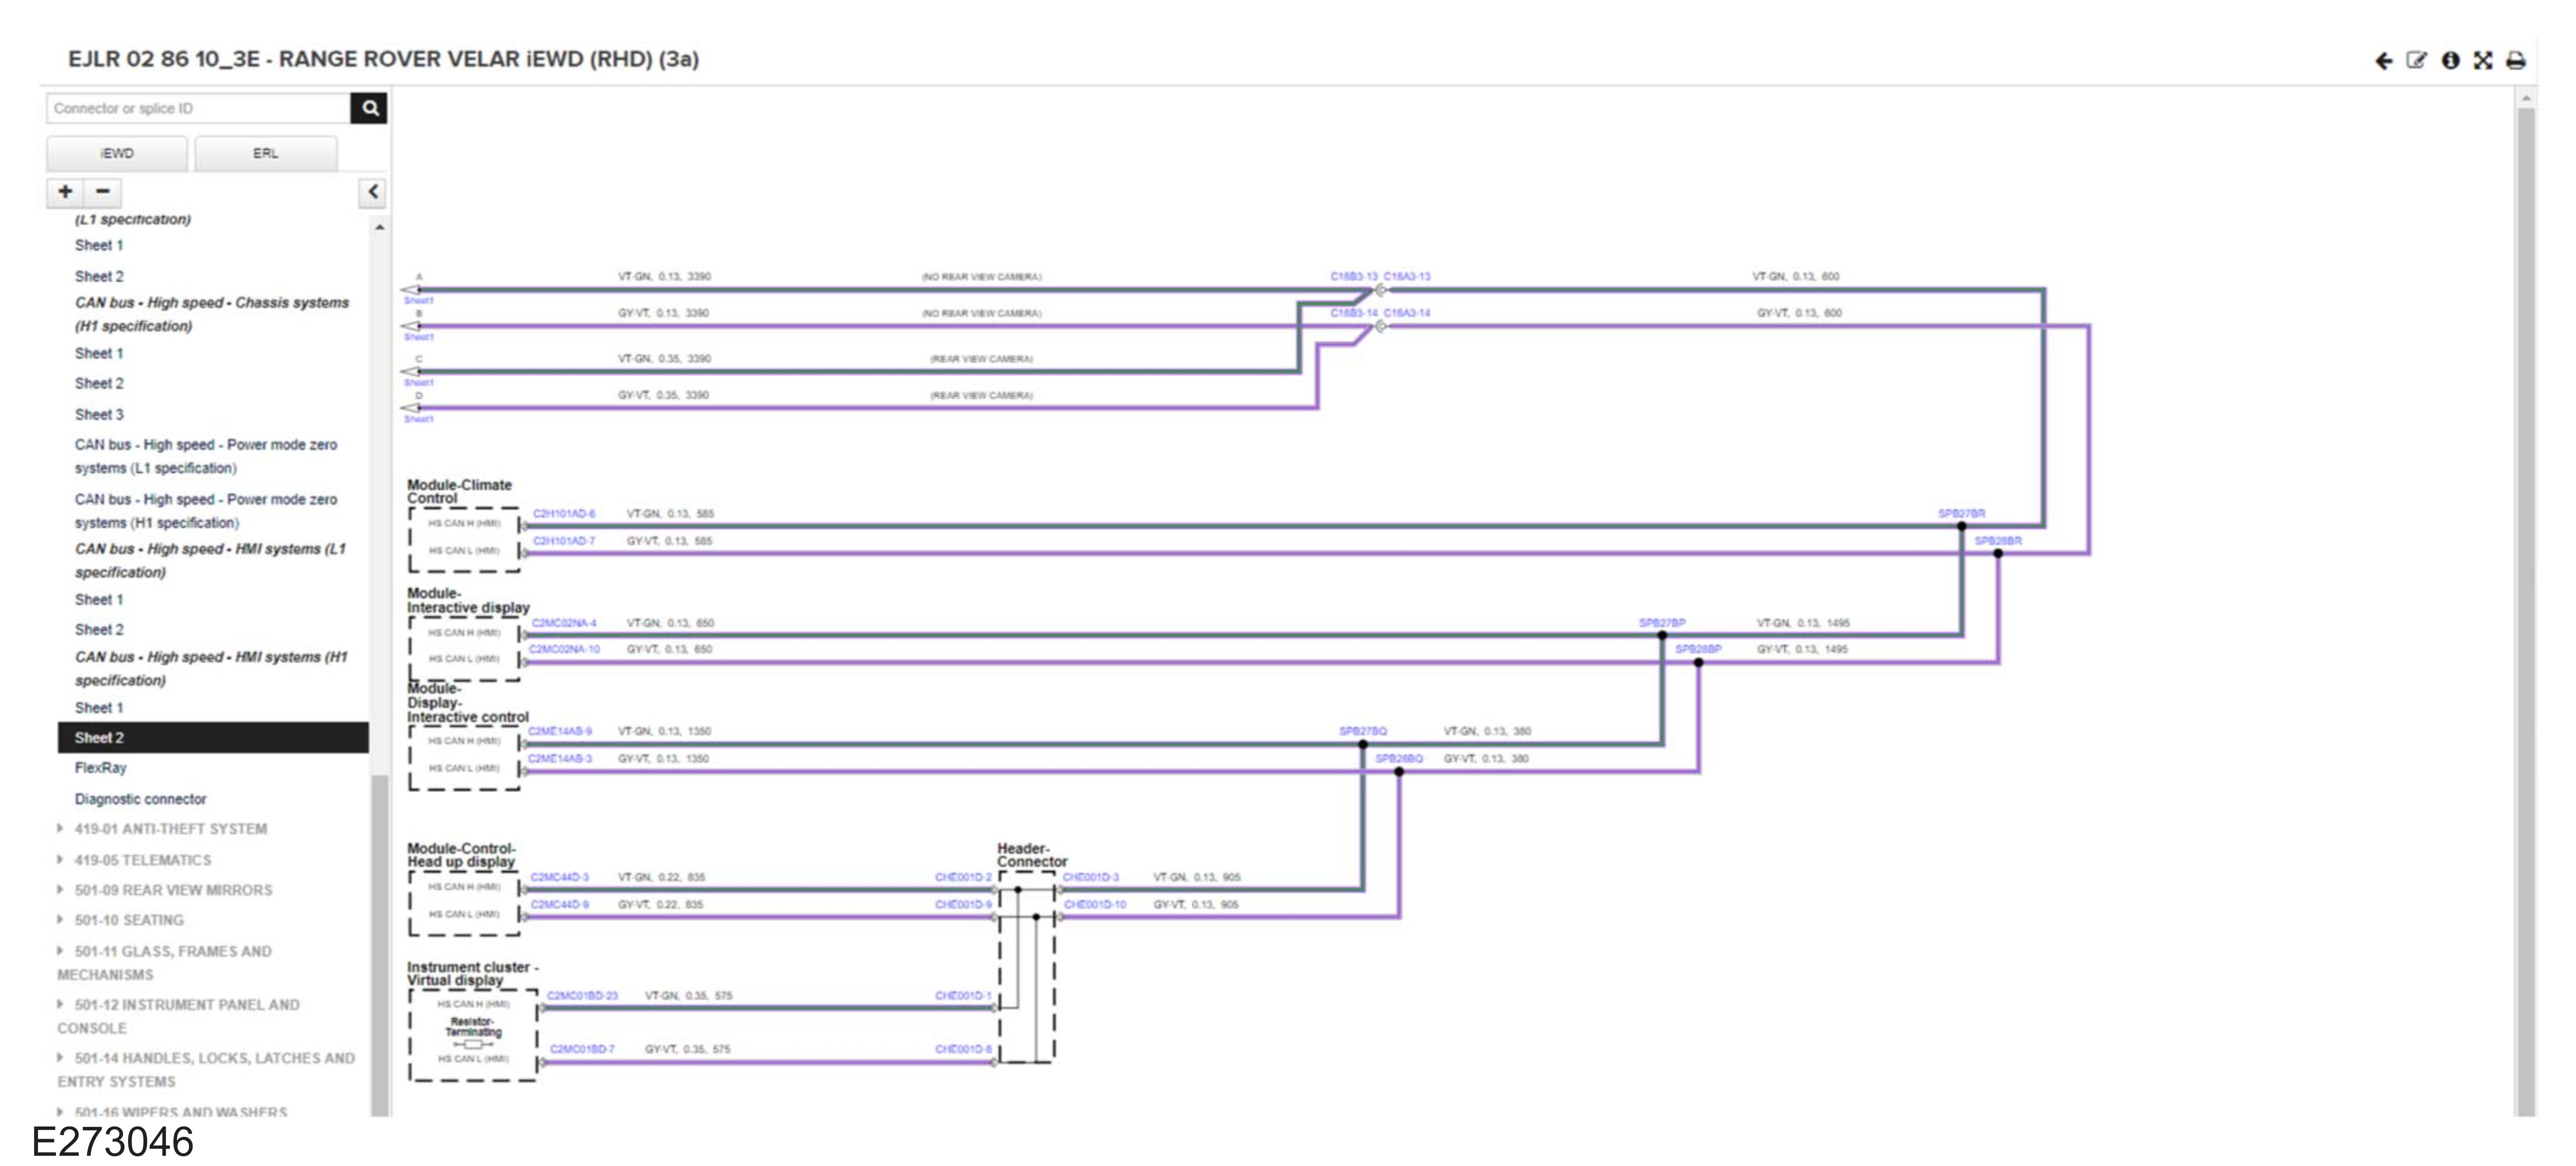Expand all tree items with the plus button
Viewport: 2576px width, 1166px height.
pyautogui.click(x=66, y=191)
